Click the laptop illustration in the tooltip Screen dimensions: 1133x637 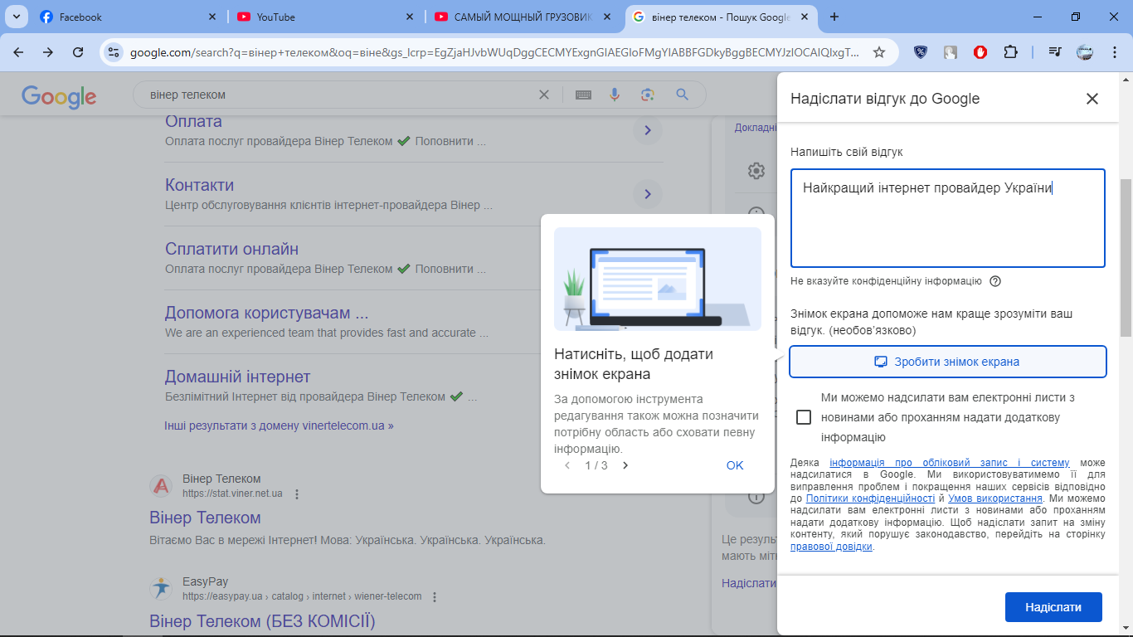point(658,280)
